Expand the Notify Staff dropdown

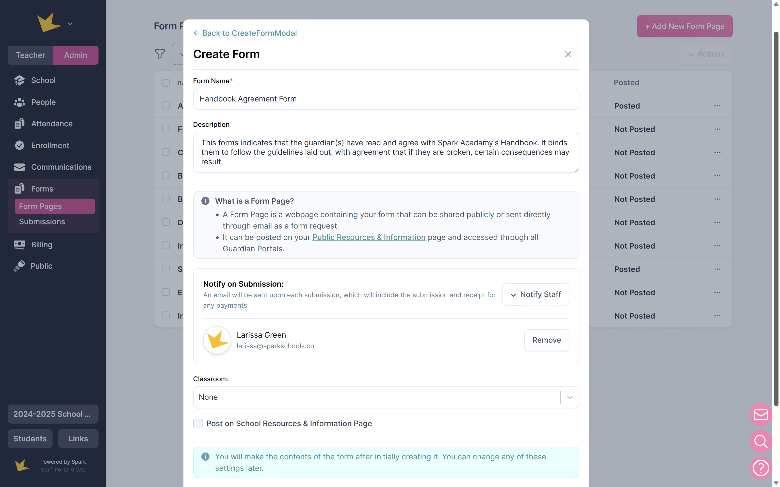(536, 294)
